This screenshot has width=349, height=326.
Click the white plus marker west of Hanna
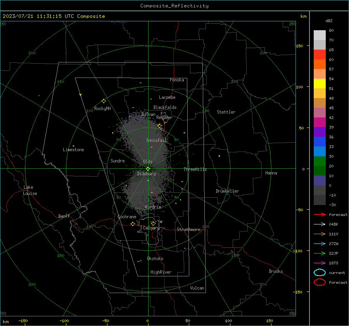pyautogui.click(x=219, y=156)
